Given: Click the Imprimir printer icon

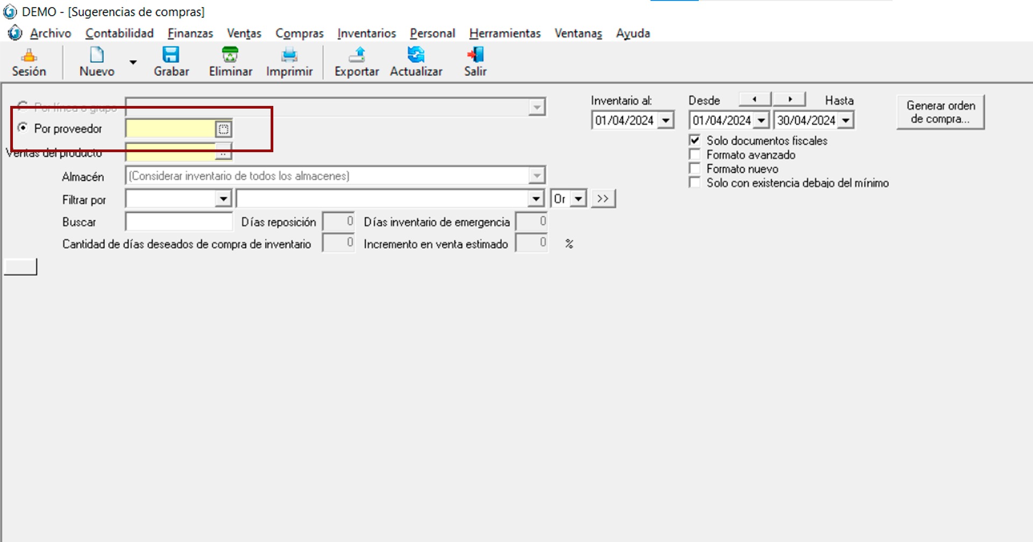Looking at the screenshot, I should (x=289, y=55).
